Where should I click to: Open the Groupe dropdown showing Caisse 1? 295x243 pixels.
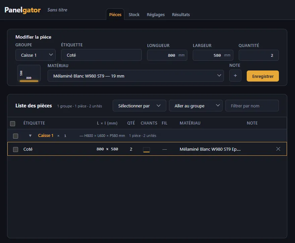[36, 55]
